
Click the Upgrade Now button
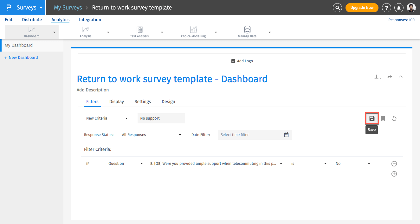(362, 7)
